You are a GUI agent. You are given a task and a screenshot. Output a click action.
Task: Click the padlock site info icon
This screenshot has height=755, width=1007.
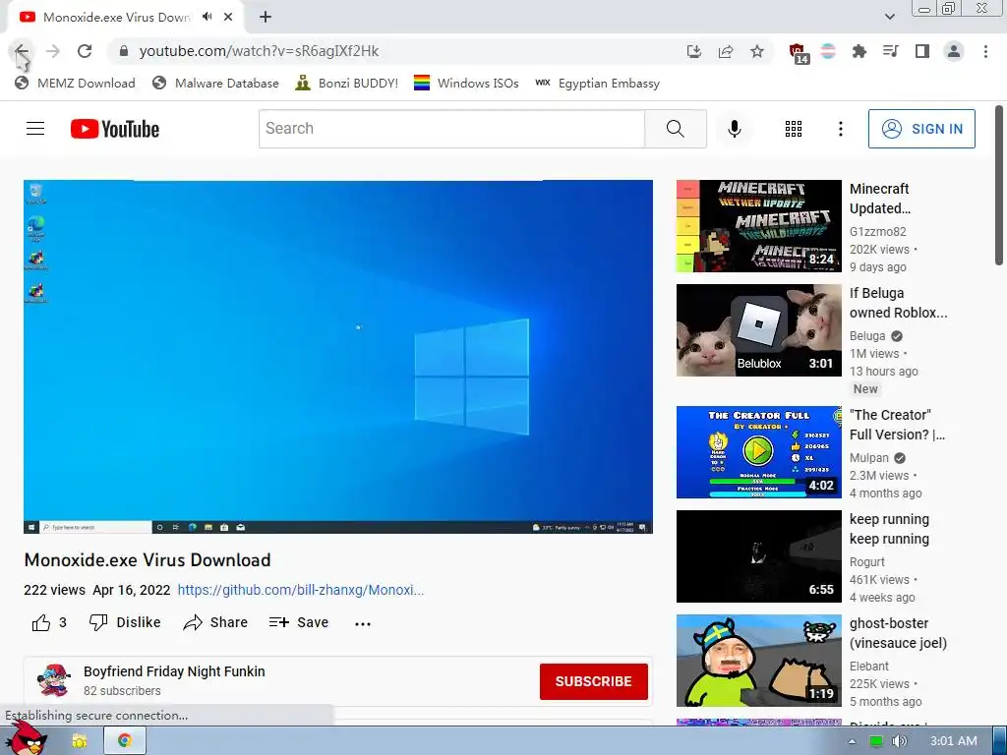pyautogui.click(x=123, y=51)
